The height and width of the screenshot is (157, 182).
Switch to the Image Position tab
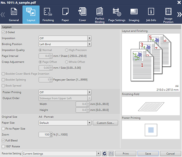[168, 15]
